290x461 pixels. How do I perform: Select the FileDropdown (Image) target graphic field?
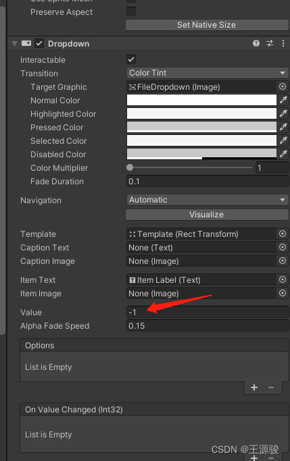(201, 86)
